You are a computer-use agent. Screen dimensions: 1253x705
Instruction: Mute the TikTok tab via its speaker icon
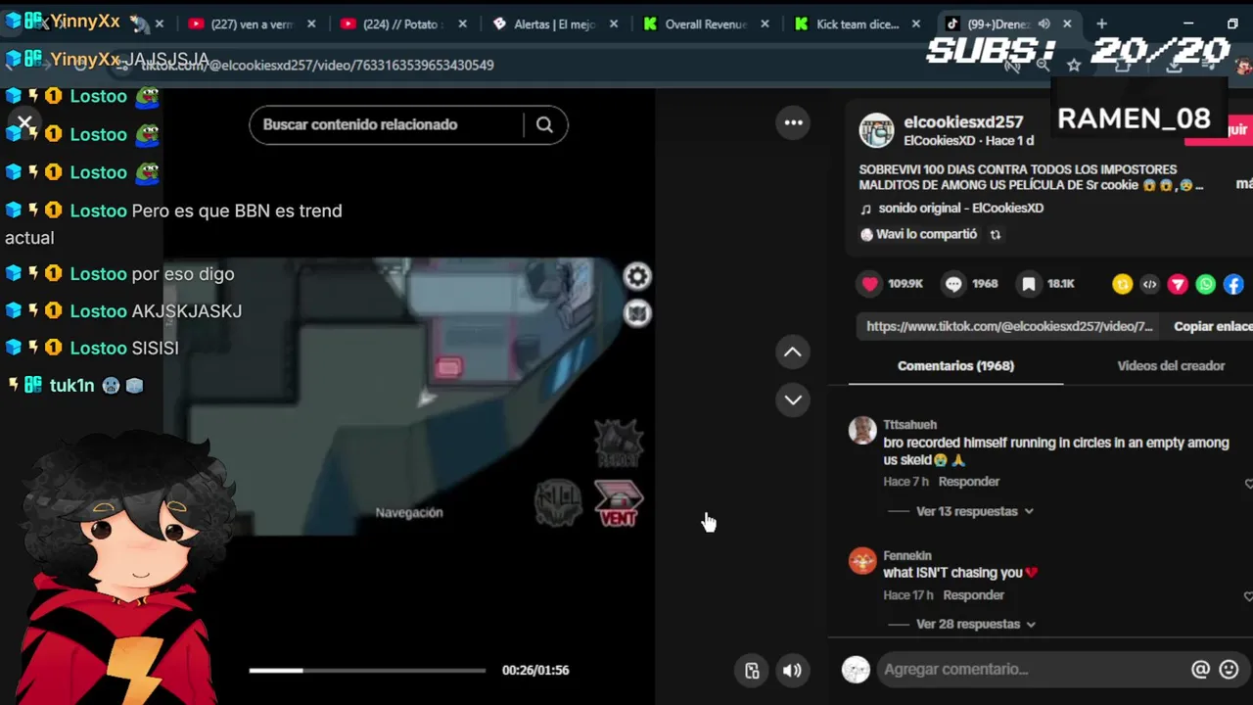(x=1044, y=24)
